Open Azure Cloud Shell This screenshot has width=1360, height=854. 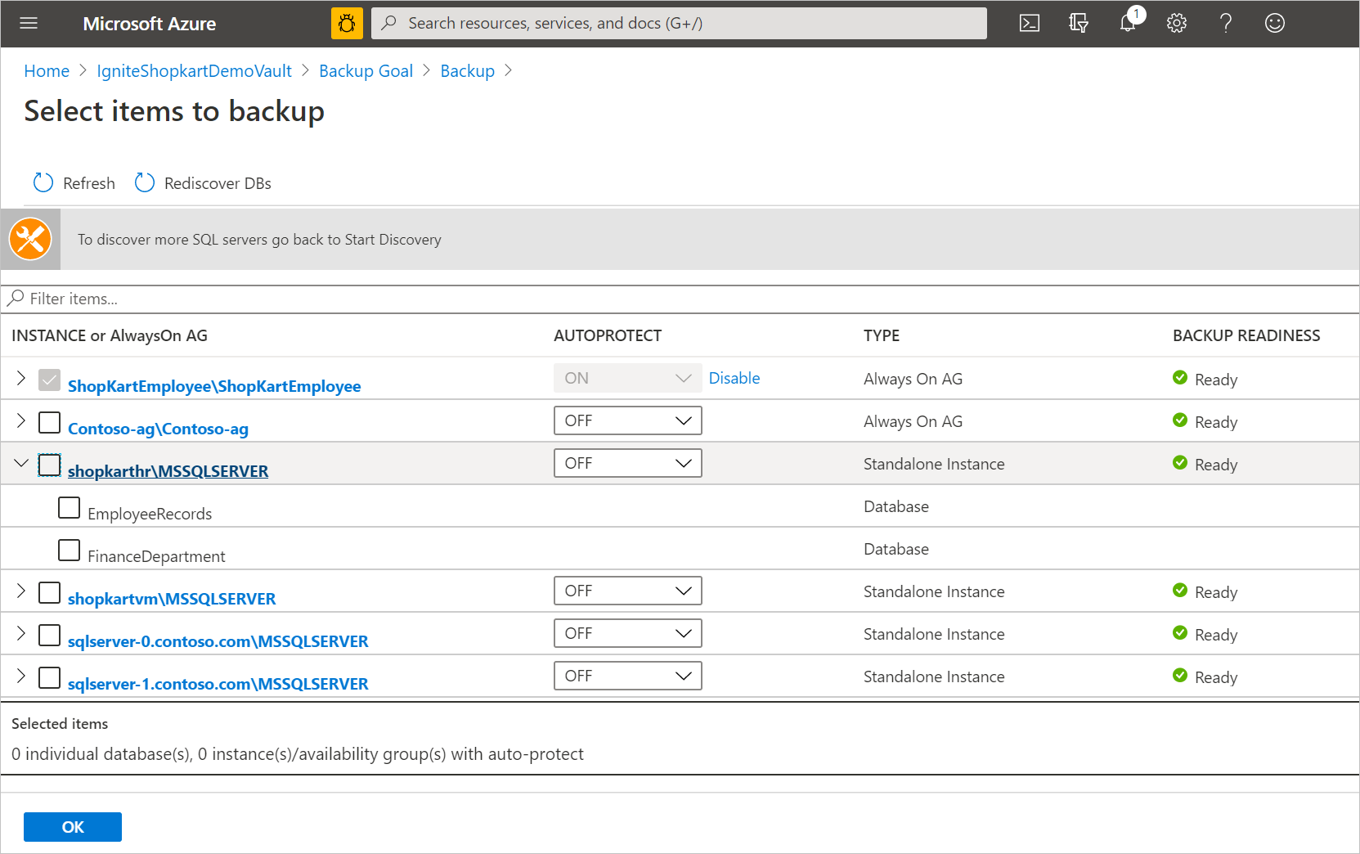1030,23
